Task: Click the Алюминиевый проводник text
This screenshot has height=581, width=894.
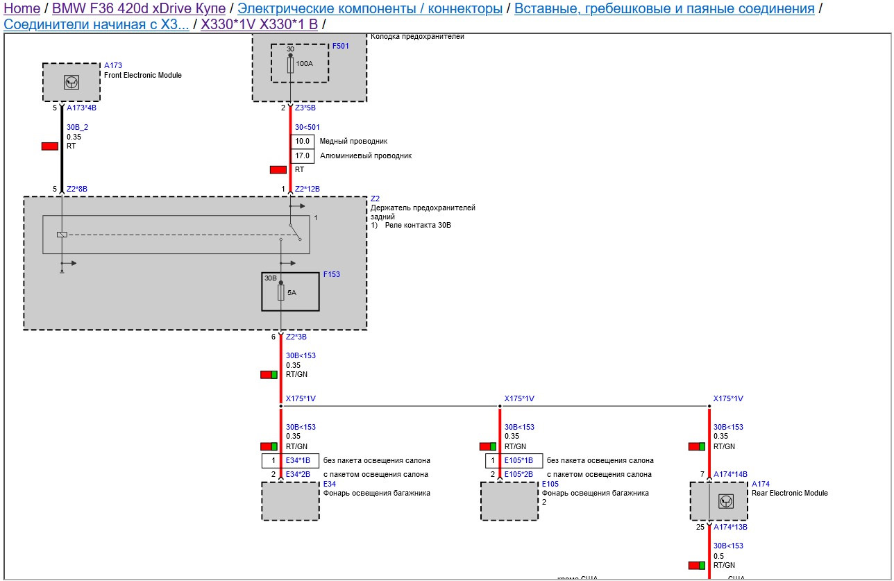Action: (366, 155)
